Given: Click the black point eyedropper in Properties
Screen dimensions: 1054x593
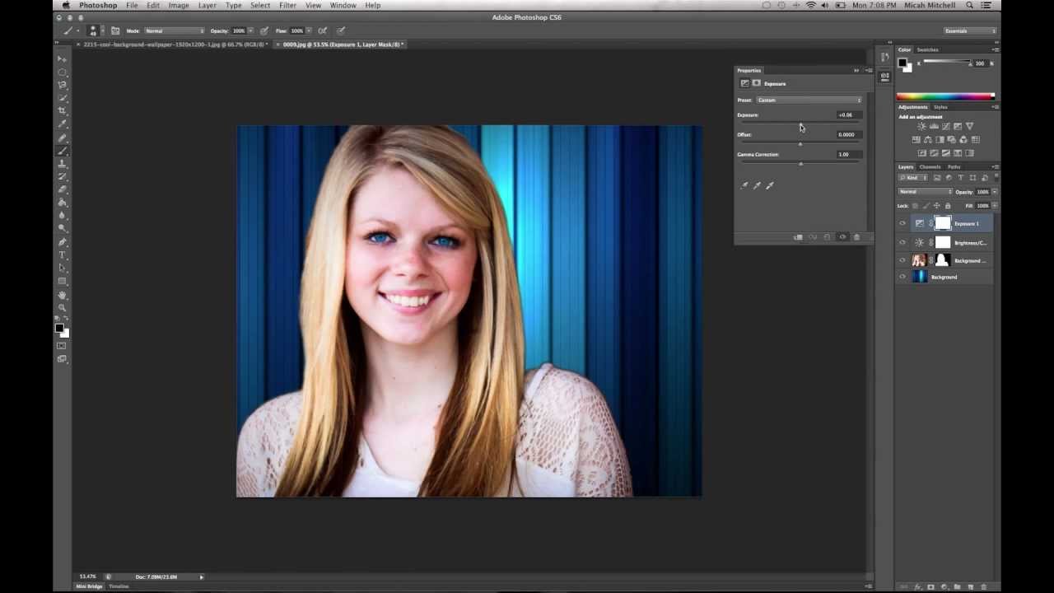Looking at the screenshot, I should pos(744,185).
